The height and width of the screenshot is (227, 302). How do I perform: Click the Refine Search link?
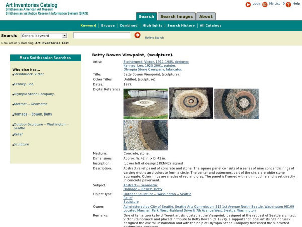point(155,38)
